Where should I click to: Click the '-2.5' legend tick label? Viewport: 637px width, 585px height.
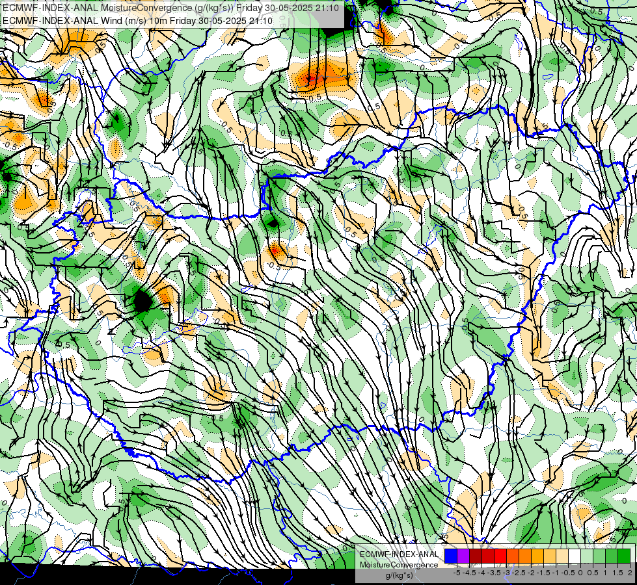(519, 573)
